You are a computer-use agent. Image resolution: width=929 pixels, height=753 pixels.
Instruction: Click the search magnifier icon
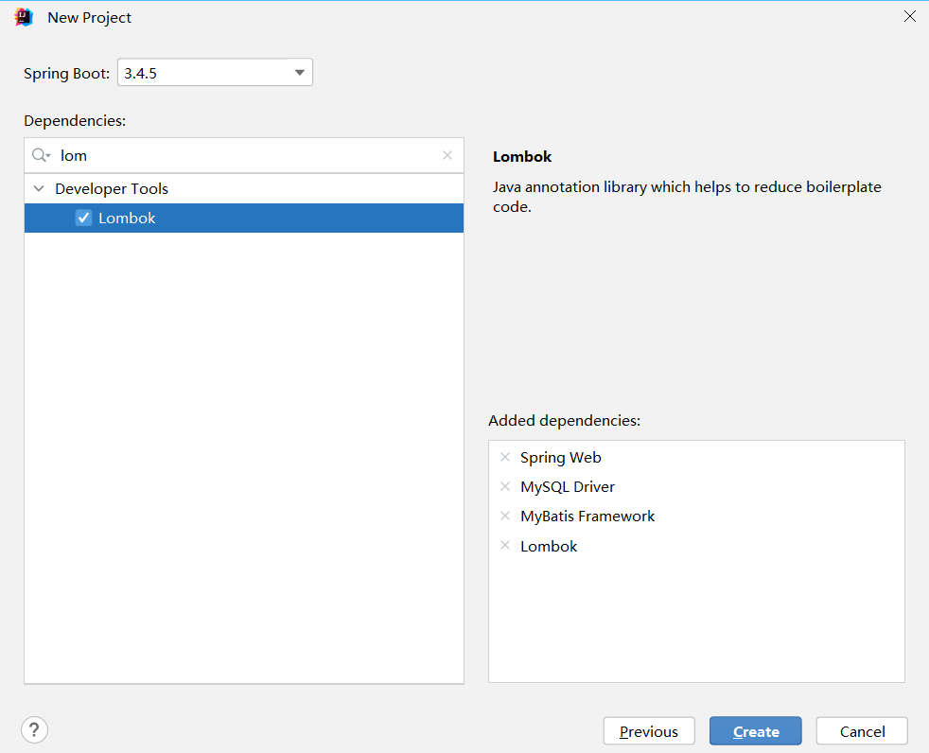41,155
